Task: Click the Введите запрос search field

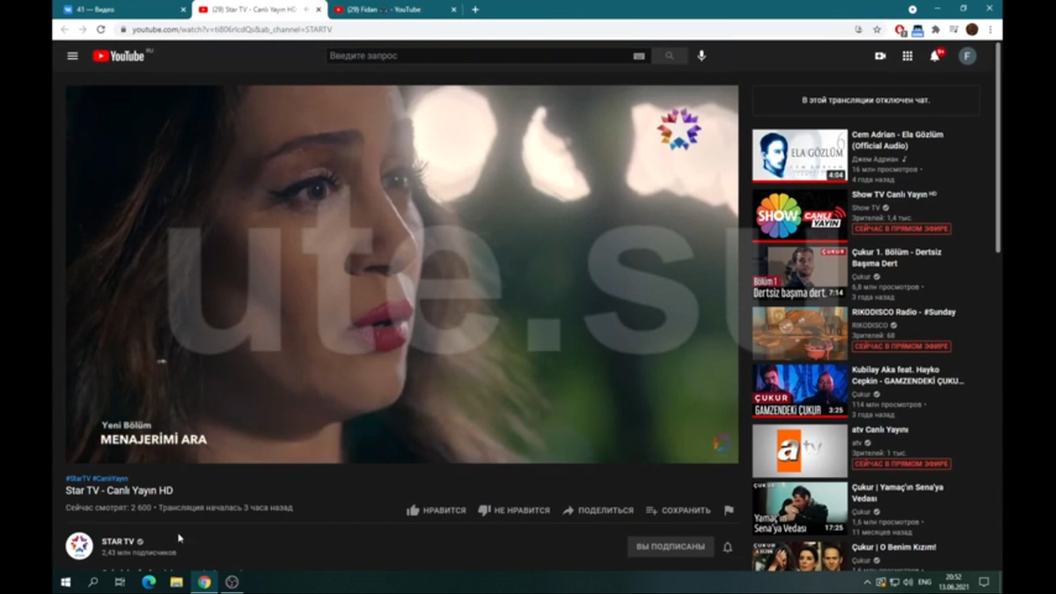Action: [479, 55]
